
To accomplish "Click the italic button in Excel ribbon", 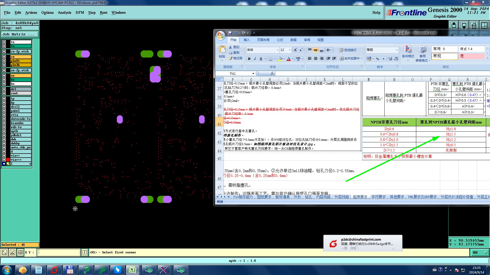I will 255,59.
